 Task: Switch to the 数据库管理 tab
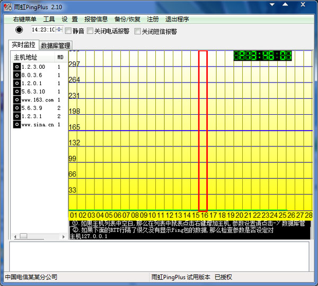click(56, 45)
